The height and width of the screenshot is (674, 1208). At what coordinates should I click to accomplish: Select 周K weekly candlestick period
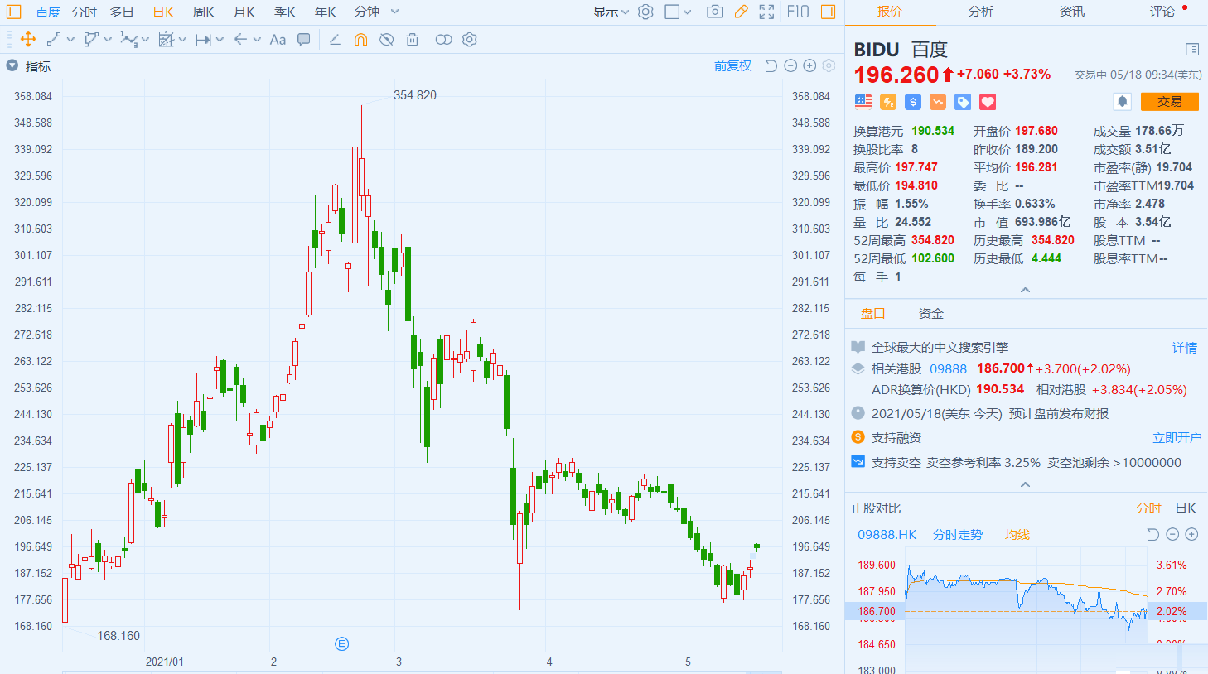coord(203,12)
